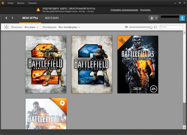Go back with the left arrow
This screenshot has height=135, width=187.
coord(6,18)
